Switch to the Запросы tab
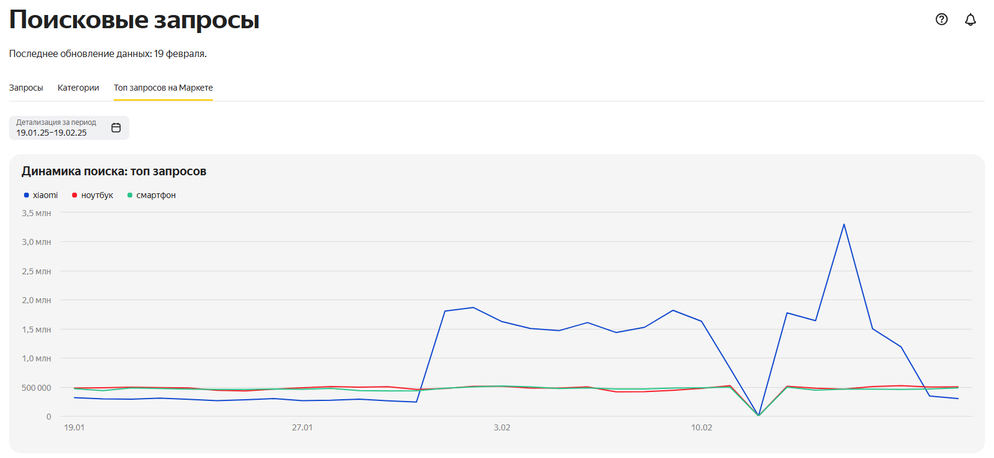Viewport: 994px width, 458px height. [x=26, y=88]
